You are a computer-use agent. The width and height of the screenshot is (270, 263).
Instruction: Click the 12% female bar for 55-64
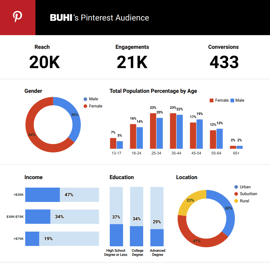213,140
